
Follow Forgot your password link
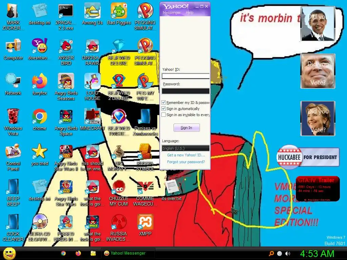[x=186, y=162]
